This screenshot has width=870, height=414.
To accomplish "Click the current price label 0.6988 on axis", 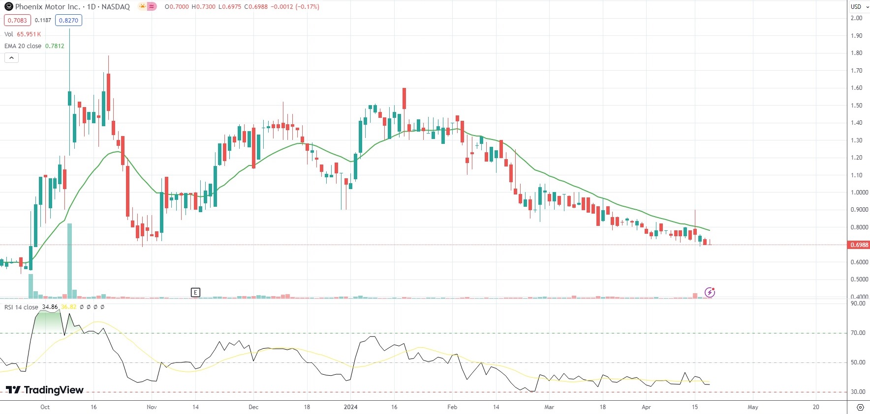I will (859, 245).
